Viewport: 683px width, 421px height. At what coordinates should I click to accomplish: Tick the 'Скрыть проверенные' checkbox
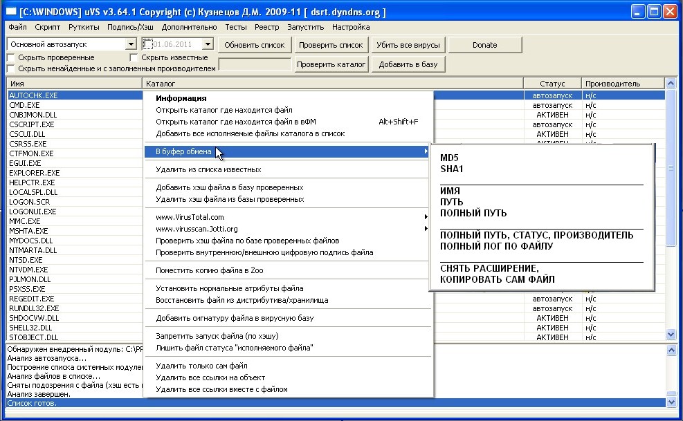tap(11, 57)
